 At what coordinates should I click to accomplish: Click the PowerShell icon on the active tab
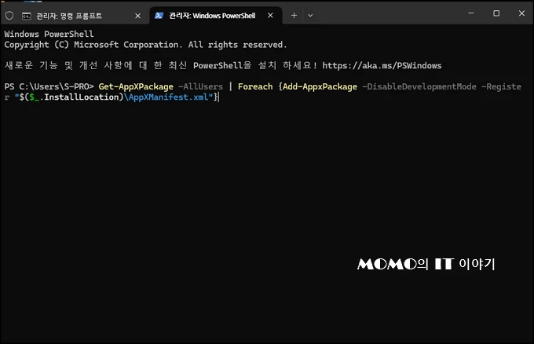coord(159,16)
